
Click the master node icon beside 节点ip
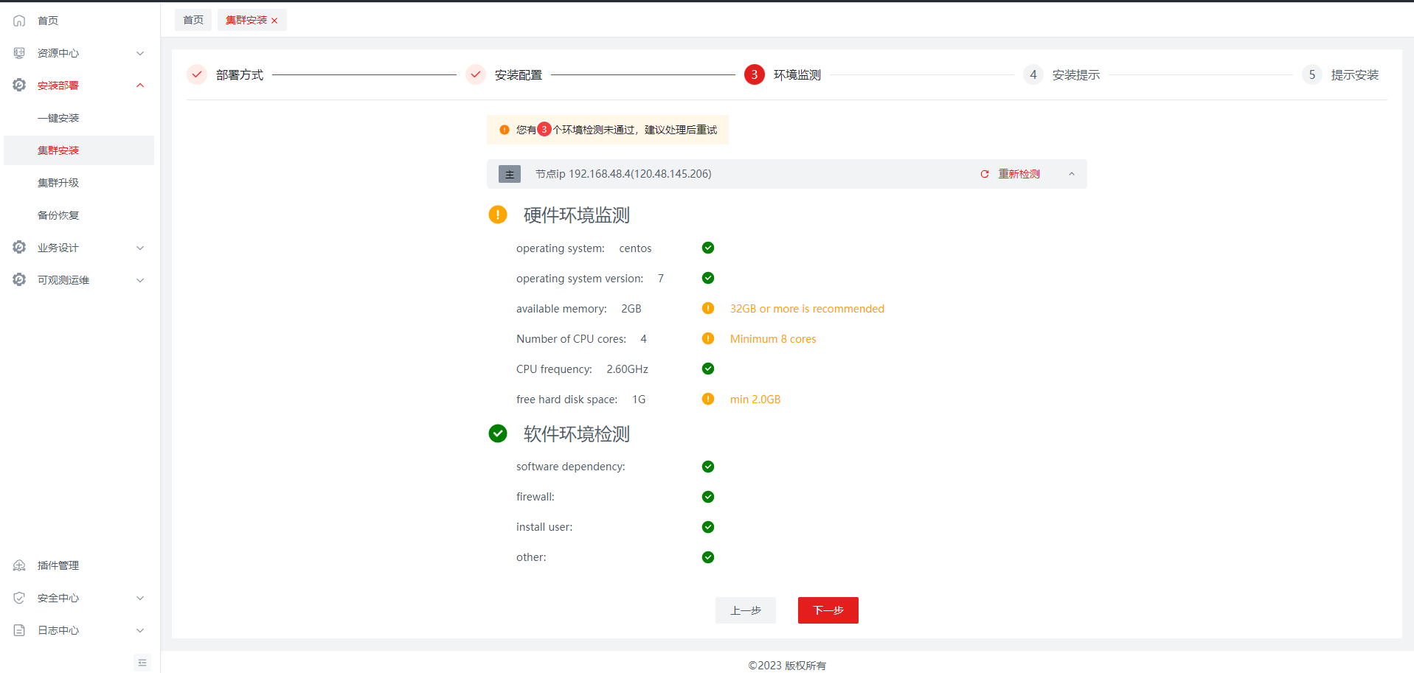point(510,174)
